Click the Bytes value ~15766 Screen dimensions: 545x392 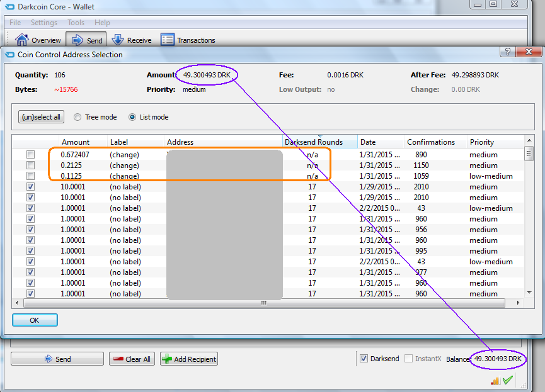(66, 89)
